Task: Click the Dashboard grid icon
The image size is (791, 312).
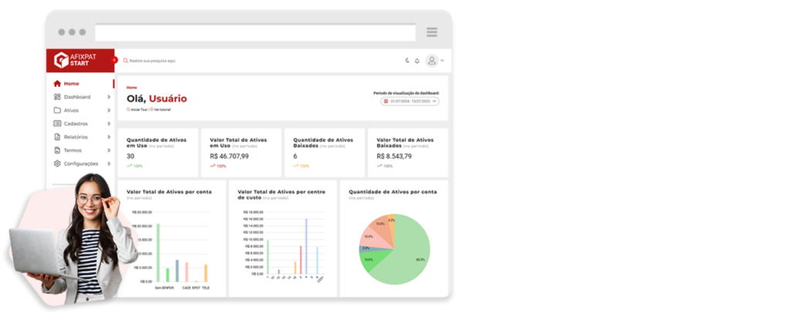Action: click(x=57, y=97)
